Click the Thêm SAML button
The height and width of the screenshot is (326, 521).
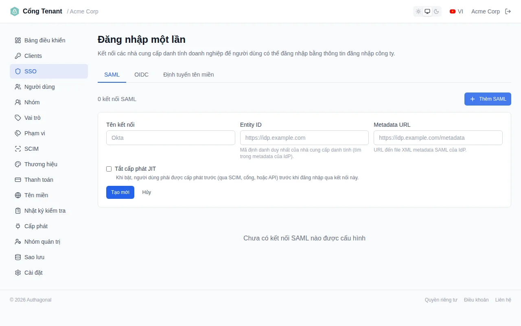coord(488,99)
